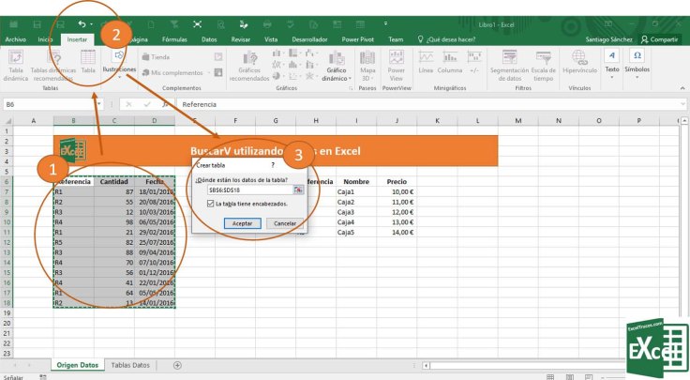The image size is (690, 380).
Task: Add a new sheet with plus button
Action: [177, 365]
